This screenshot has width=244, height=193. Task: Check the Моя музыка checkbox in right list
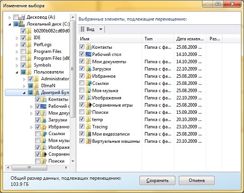(82, 90)
